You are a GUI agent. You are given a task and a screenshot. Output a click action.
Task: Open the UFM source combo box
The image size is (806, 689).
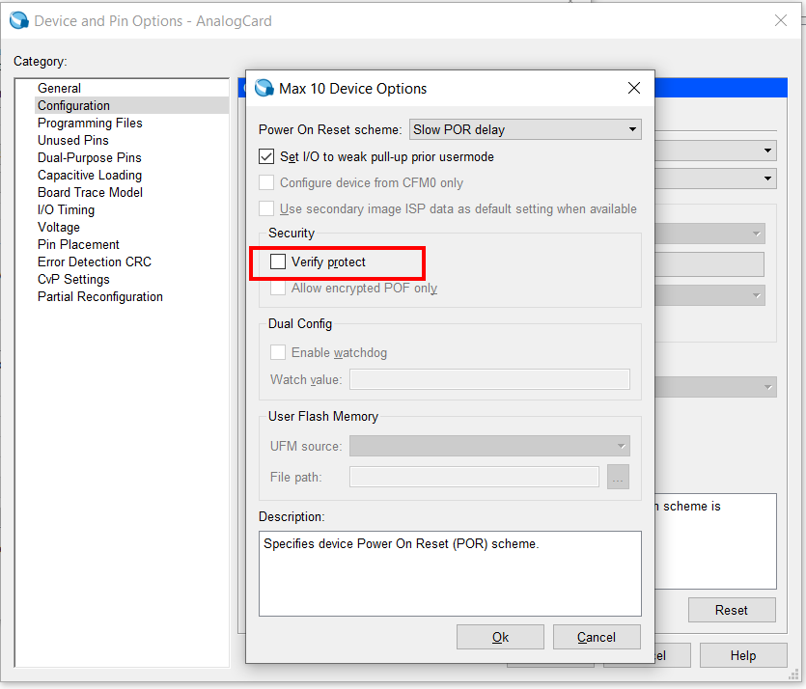pyautogui.click(x=489, y=446)
